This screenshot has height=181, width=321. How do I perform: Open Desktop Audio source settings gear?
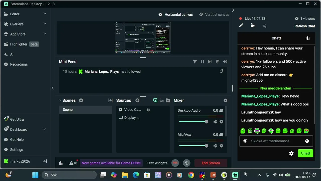tap(221, 122)
